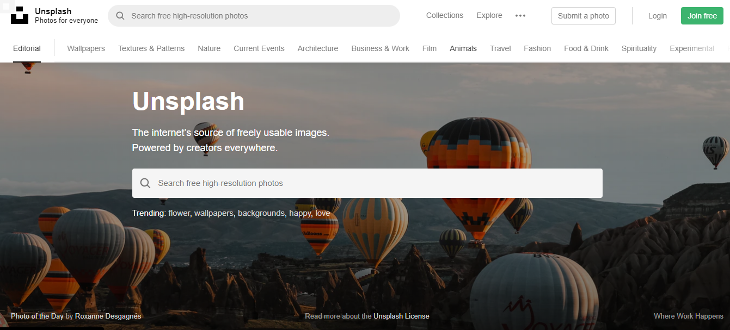
Task: Select the Spirituality category
Action: click(x=639, y=48)
